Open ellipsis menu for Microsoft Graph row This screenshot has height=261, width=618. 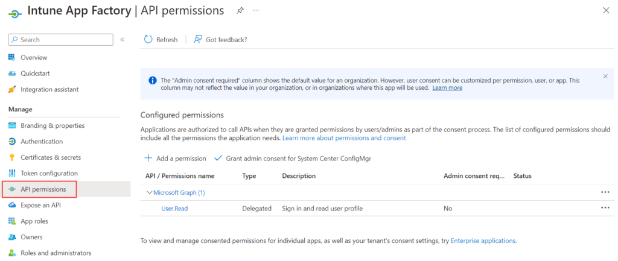tap(605, 192)
